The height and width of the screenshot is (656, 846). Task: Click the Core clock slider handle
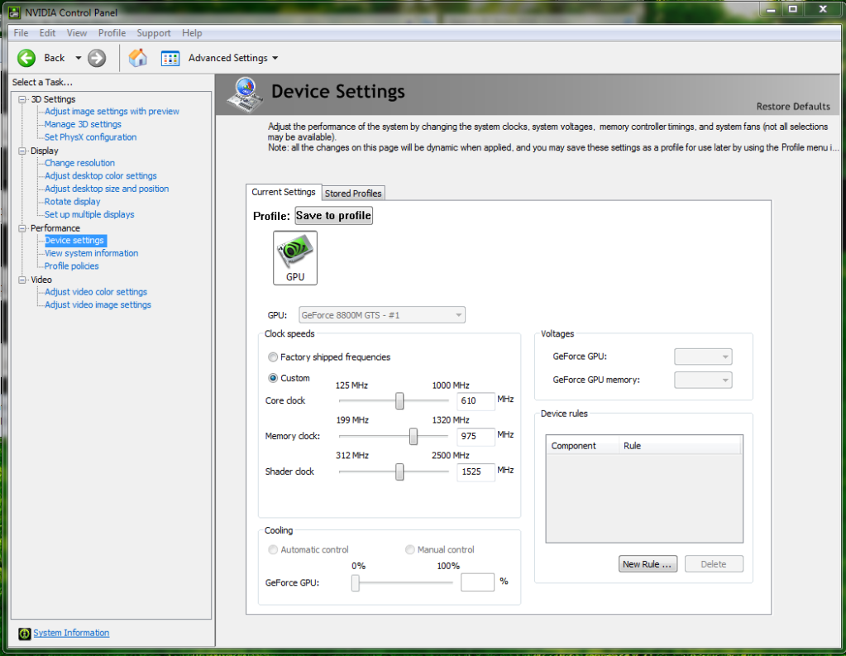tap(399, 400)
